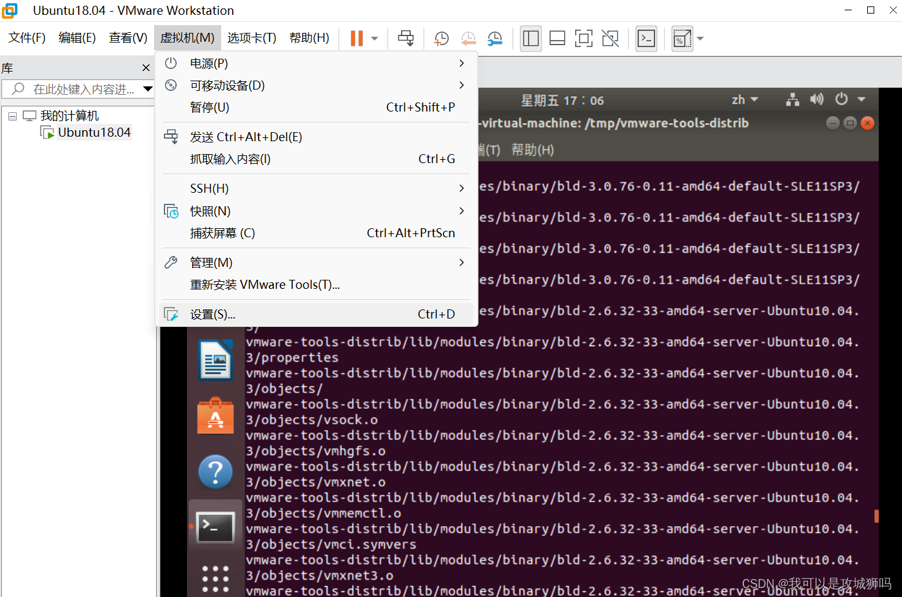Open the power options arrow beside Suspend

pos(375,39)
